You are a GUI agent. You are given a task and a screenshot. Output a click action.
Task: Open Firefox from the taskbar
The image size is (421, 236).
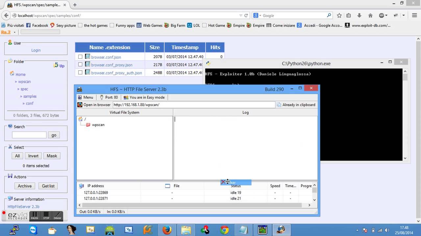(167, 230)
